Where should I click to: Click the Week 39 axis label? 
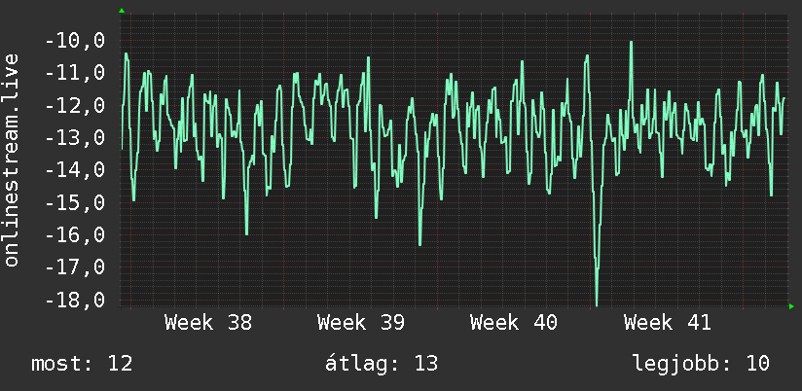[x=360, y=323]
